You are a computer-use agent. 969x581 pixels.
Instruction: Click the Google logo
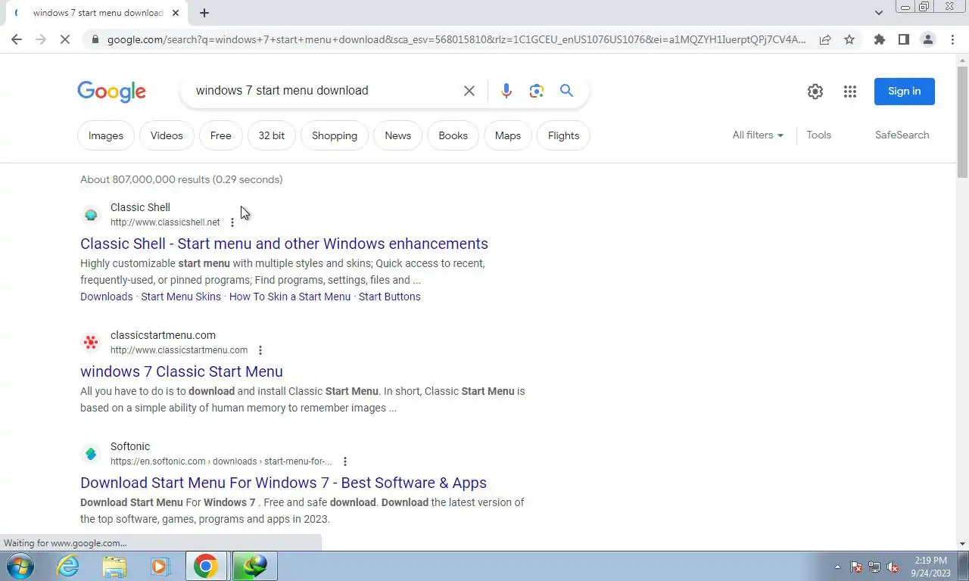(x=111, y=92)
